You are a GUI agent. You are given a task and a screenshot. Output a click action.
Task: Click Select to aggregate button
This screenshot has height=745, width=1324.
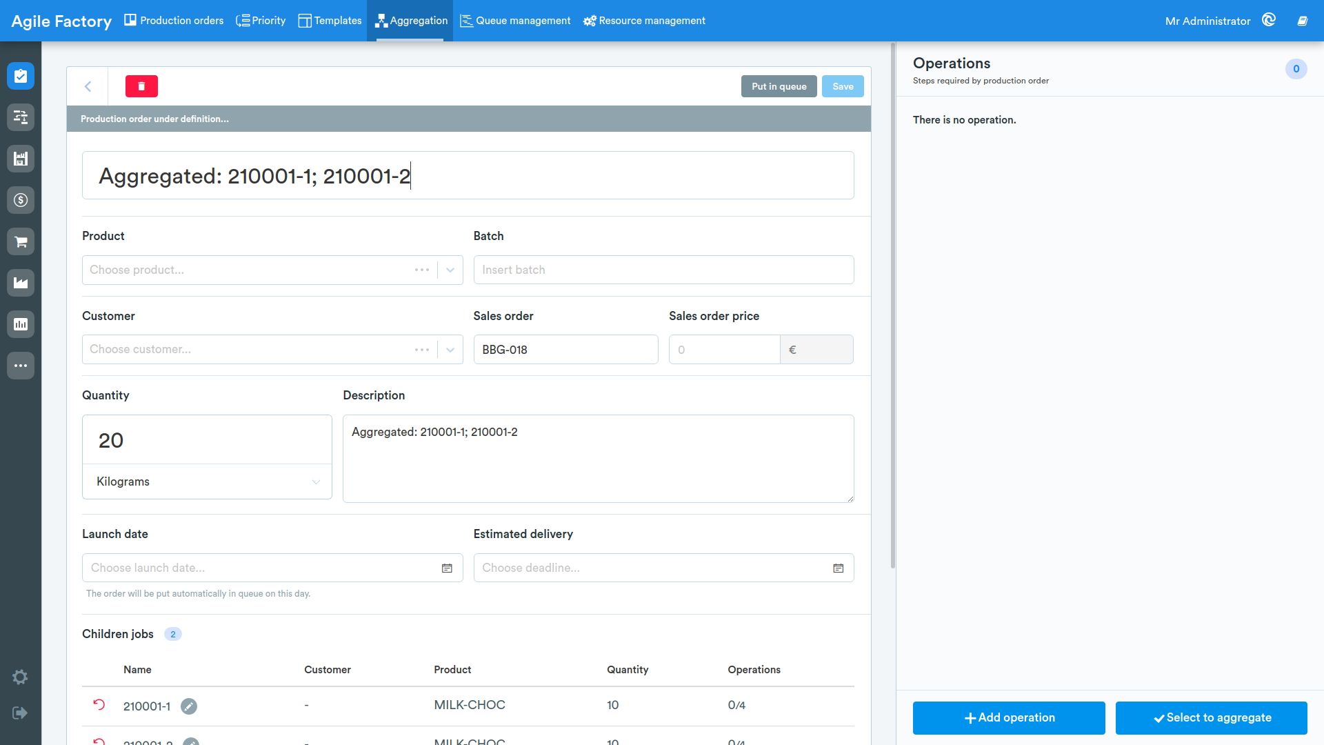pos(1212,718)
